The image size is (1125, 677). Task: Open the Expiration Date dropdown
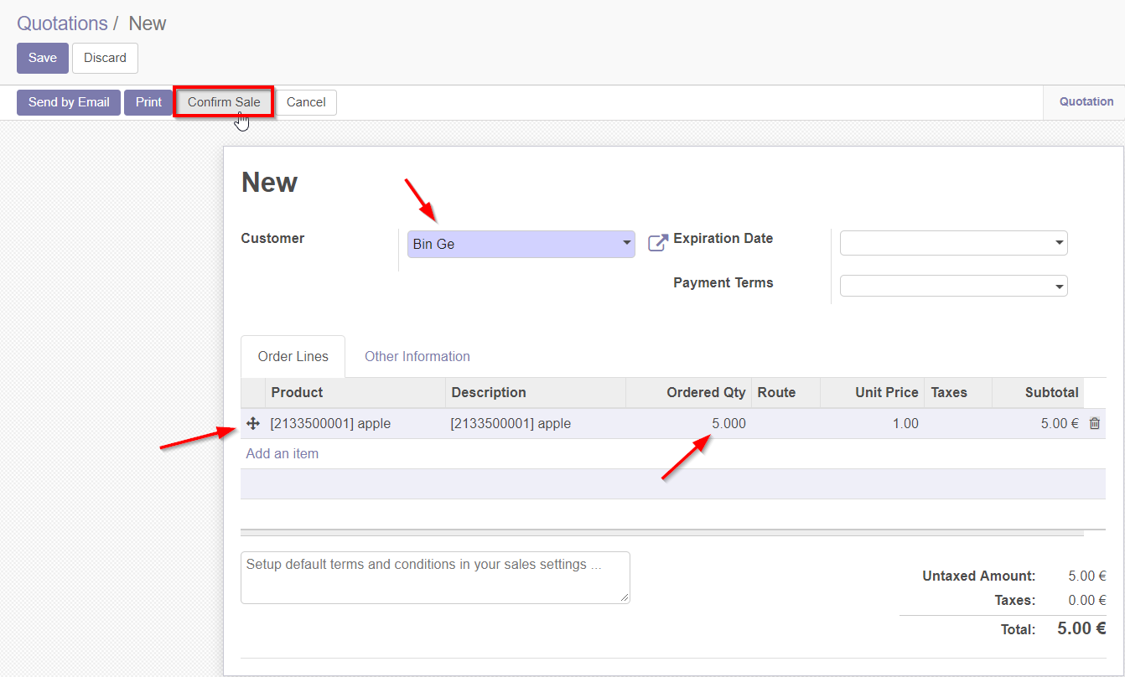pos(953,244)
